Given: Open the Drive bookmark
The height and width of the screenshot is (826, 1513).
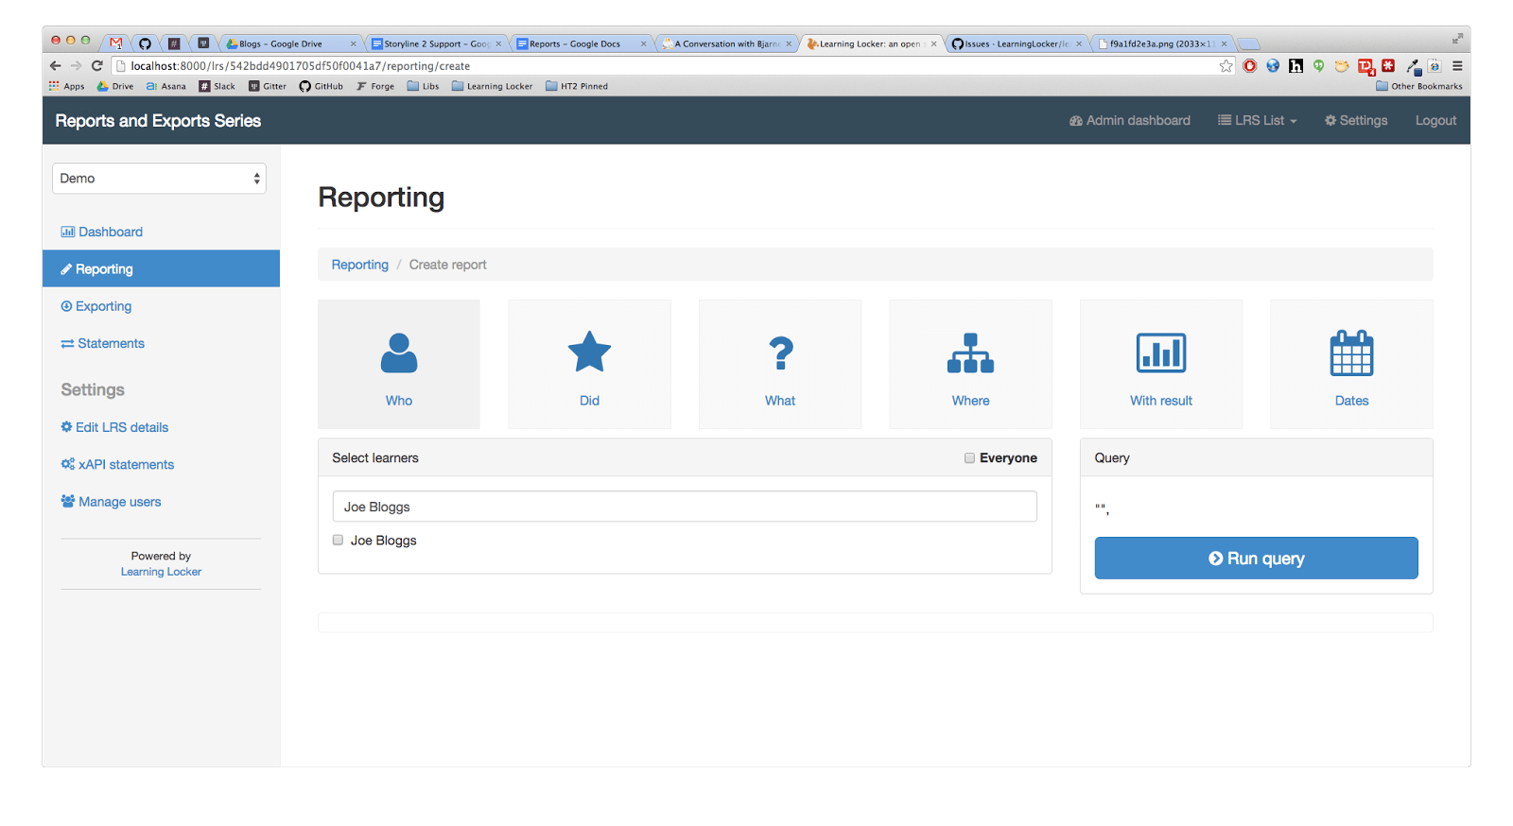Looking at the screenshot, I should (x=115, y=86).
